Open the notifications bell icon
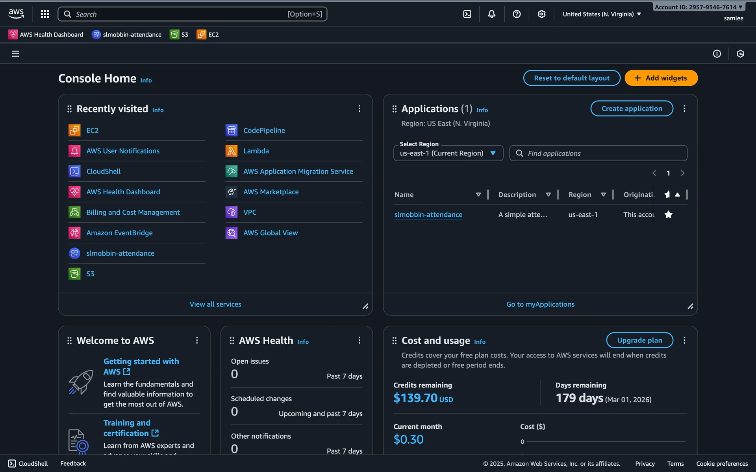The height and width of the screenshot is (472, 756). coord(492,14)
